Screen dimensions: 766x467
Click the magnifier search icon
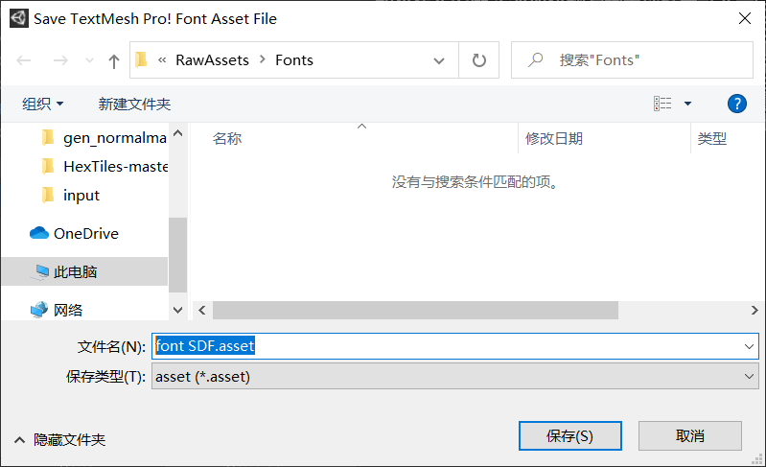pos(535,60)
